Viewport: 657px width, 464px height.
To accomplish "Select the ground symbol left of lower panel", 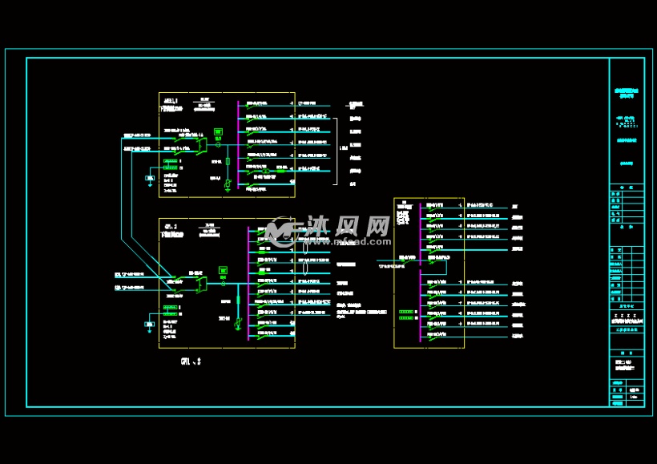I will (x=150, y=325).
